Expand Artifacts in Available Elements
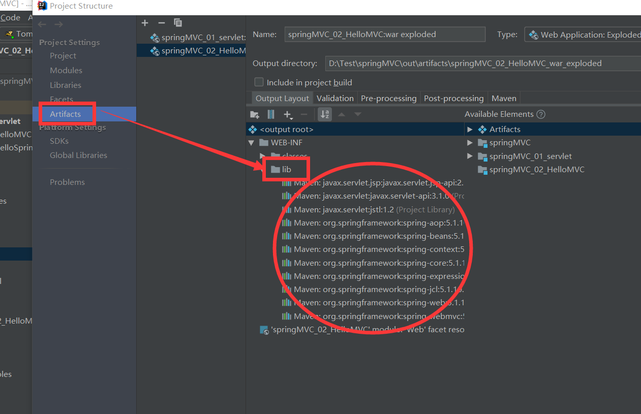The width and height of the screenshot is (641, 414). click(470, 130)
